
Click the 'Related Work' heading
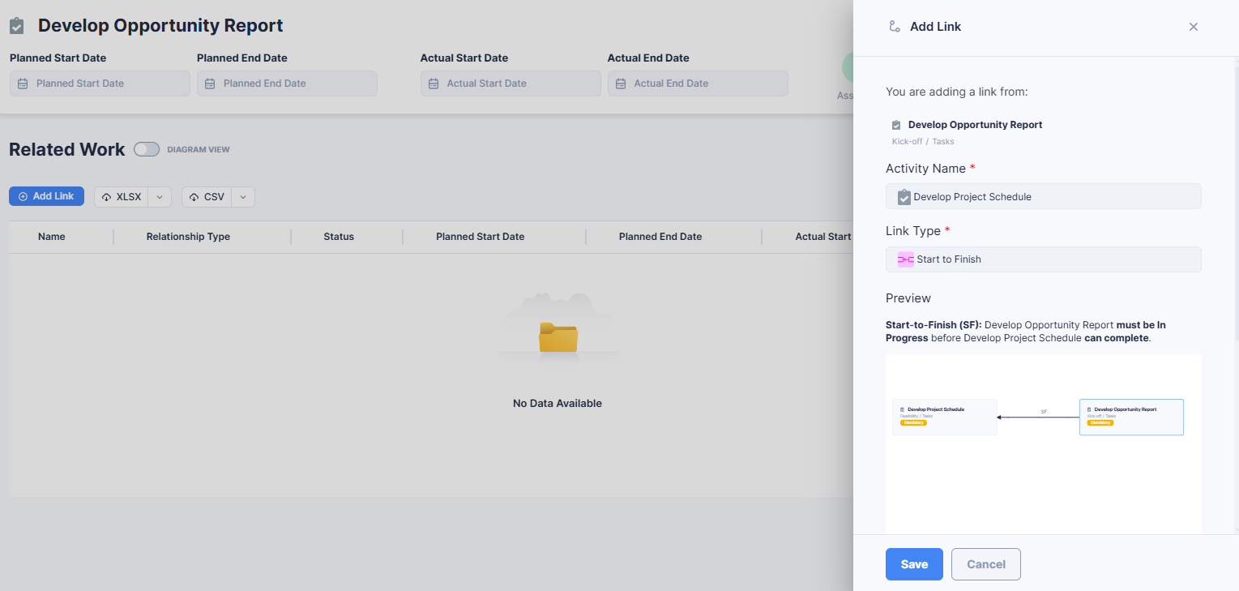pos(67,149)
